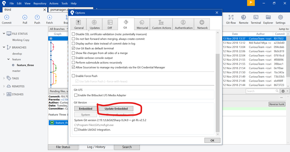Switch to Authentication options tab
290x152 pixels.
pos(183,24)
